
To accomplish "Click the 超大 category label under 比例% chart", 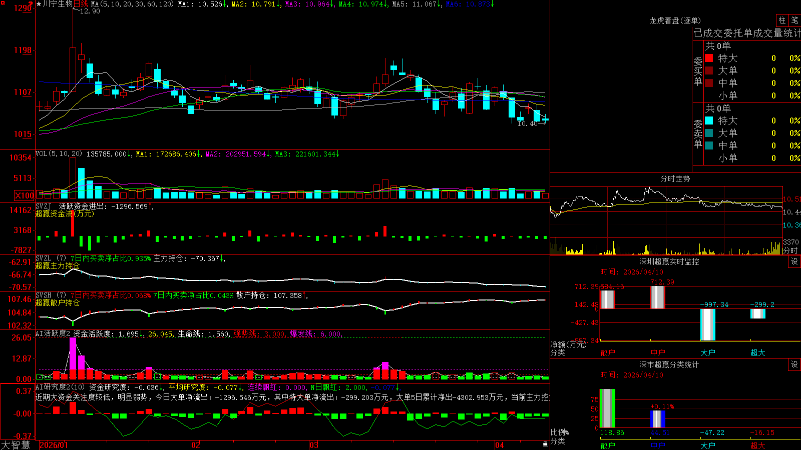I will click(x=757, y=445).
